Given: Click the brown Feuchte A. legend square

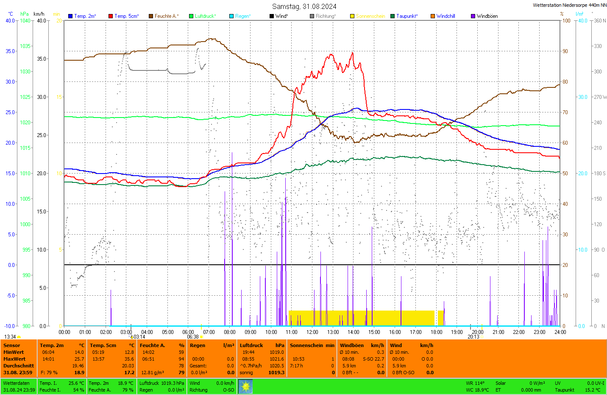Looking at the screenshot, I should point(151,16).
